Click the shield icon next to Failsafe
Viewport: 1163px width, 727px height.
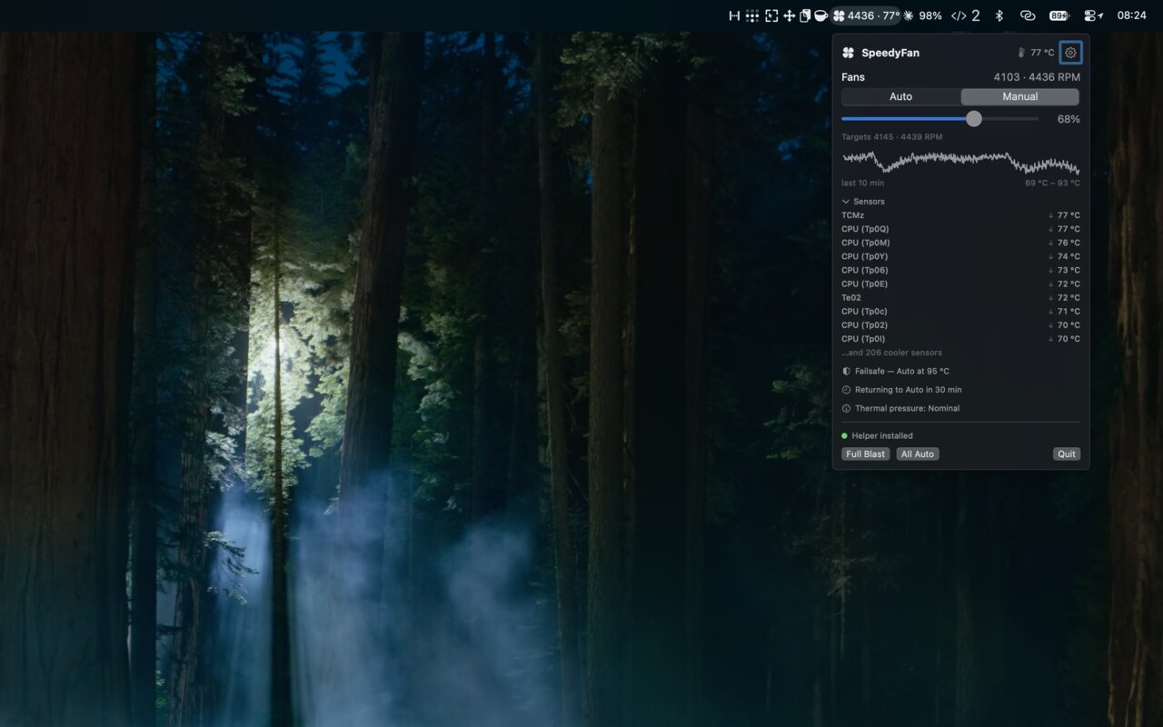coord(846,371)
